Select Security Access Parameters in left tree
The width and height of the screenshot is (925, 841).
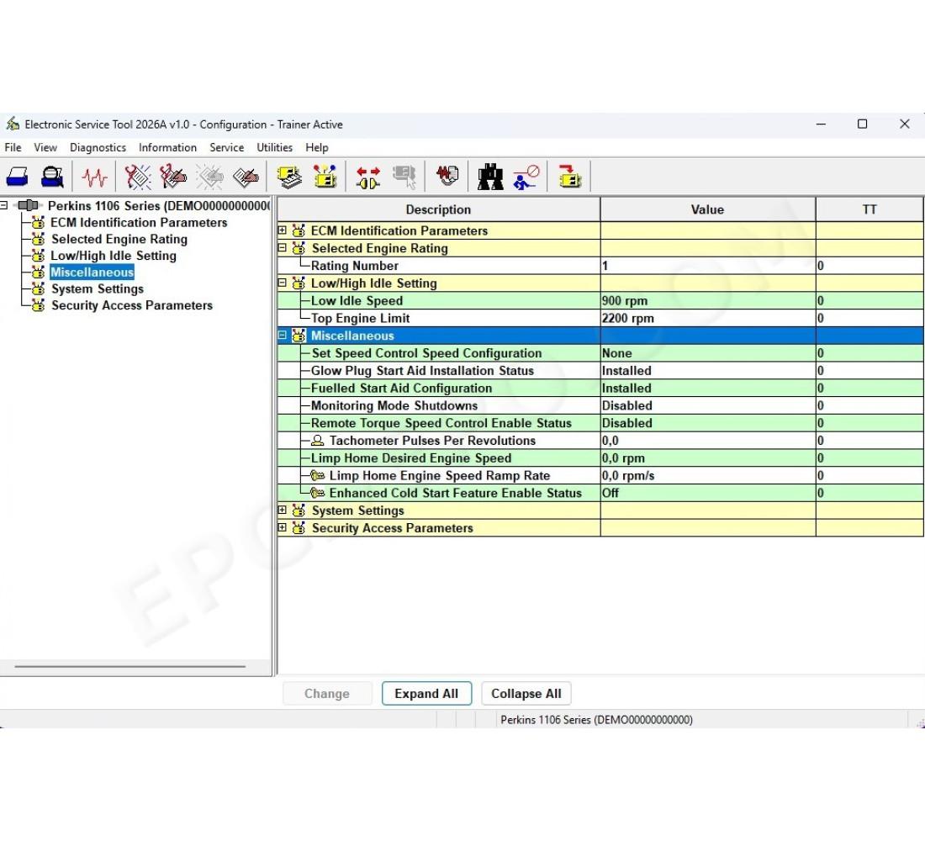coord(131,305)
